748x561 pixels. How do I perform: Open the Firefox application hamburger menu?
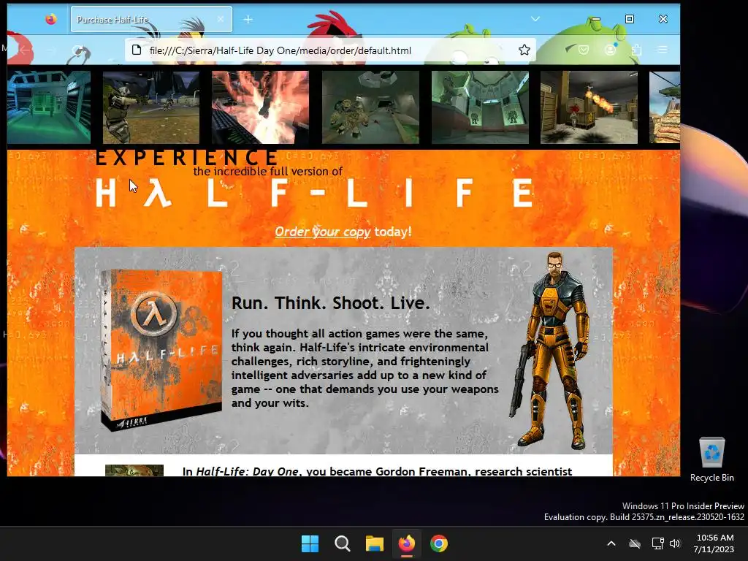(663, 50)
